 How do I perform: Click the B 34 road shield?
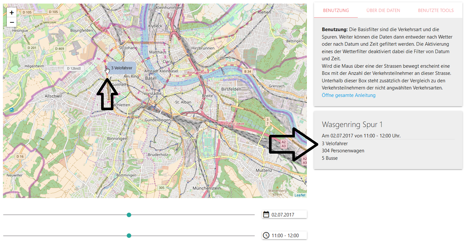pyautogui.click(x=248, y=71)
